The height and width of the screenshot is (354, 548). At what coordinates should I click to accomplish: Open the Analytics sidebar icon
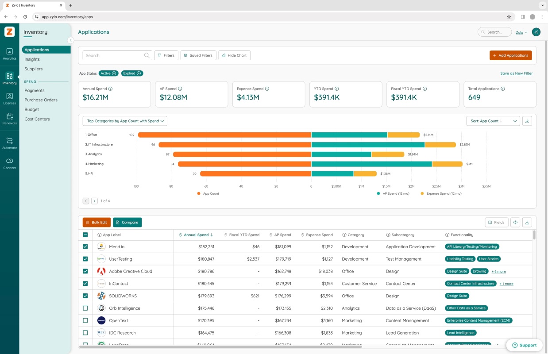tap(9, 54)
